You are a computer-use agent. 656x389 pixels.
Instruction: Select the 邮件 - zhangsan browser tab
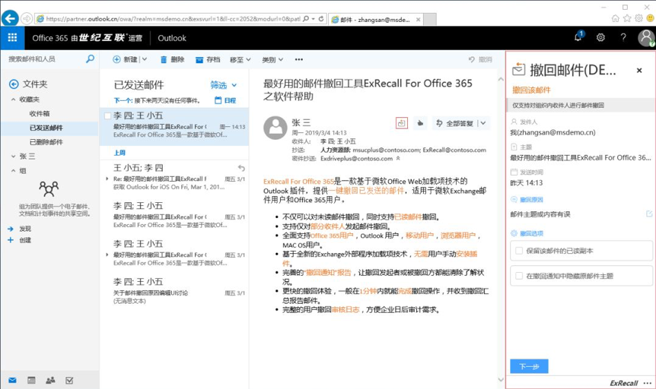[375, 19]
